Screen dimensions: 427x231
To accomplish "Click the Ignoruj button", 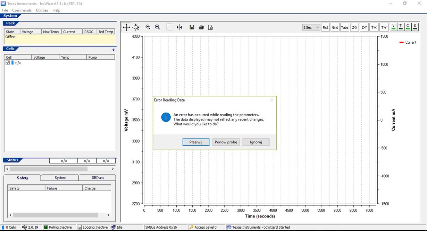I will (256, 142).
